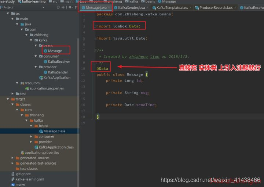The width and height of the screenshot is (264, 187).
Task: Collapse the com package under java
Action: [x=22, y=29]
